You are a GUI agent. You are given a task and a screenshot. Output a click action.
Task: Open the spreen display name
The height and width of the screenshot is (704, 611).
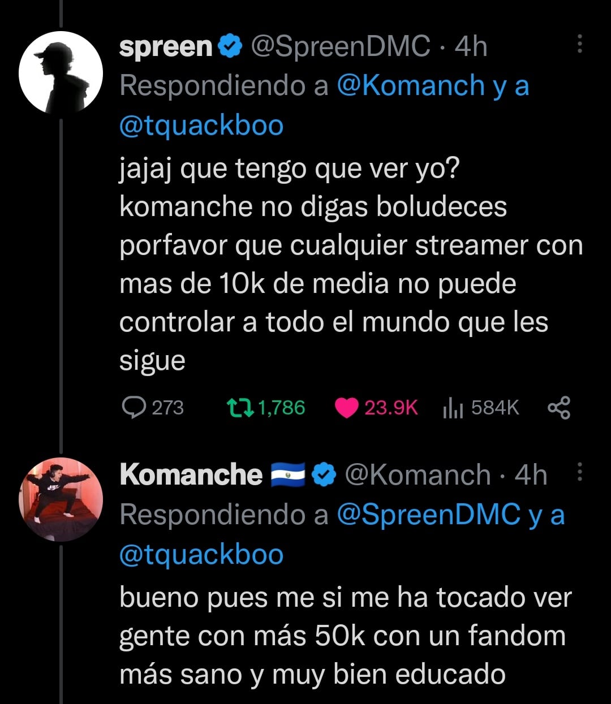click(x=165, y=46)
